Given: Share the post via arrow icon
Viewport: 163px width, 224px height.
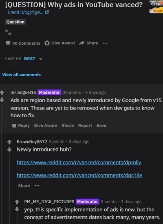Looking at the screenshot, I should pos(89,43).
